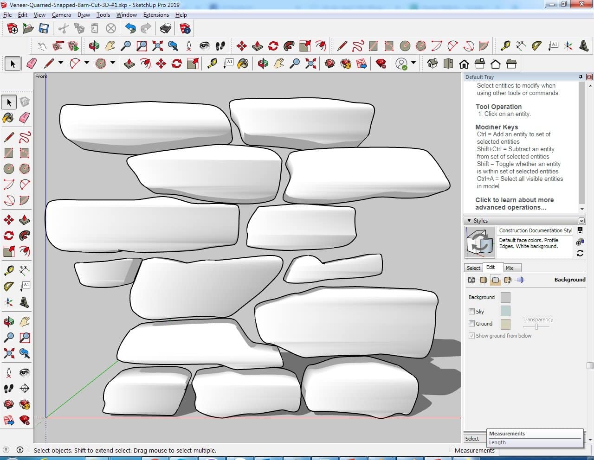Click the Undo arrow icon
This screenshot has width=594, height=460.
point(130,29)
